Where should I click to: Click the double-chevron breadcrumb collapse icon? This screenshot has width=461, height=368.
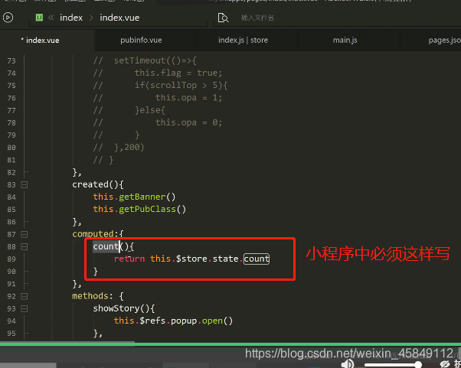(51, 18)
